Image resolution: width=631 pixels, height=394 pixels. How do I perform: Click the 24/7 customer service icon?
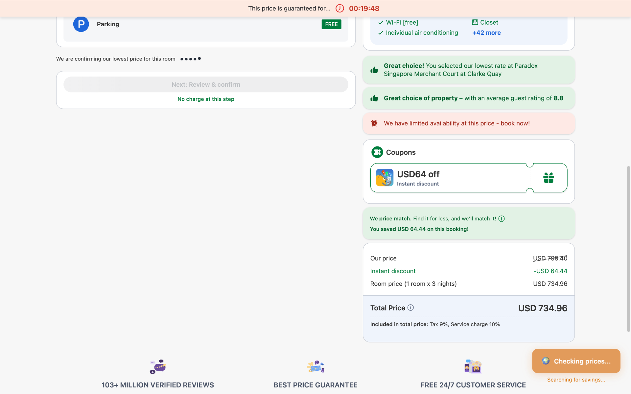point(473,366)
